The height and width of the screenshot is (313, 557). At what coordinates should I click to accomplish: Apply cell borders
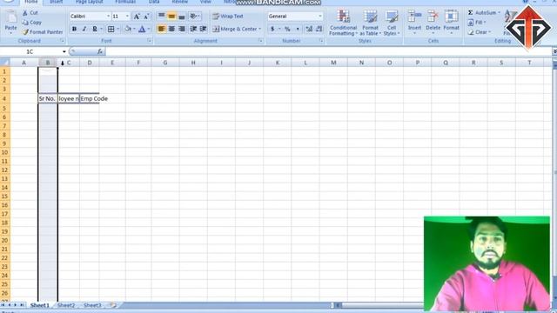coord(111,29)
